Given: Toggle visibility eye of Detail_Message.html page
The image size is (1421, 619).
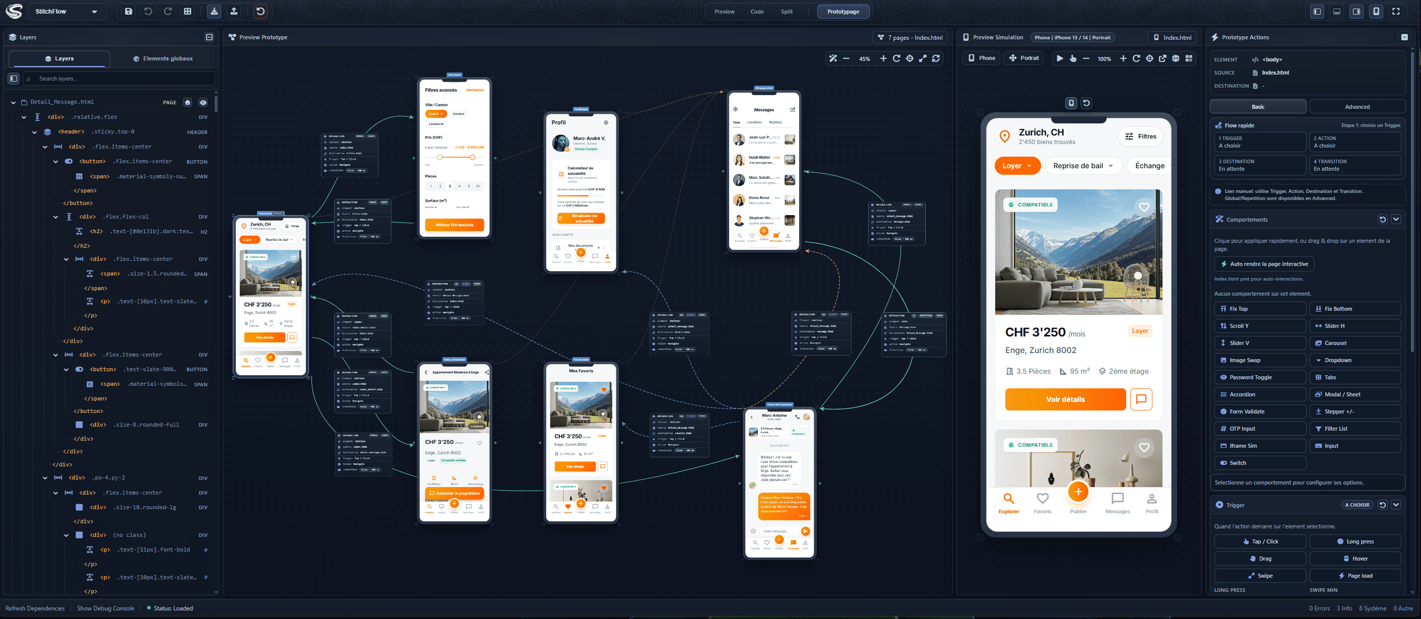Looking at the screenshot, I should [x=203, y=102].
